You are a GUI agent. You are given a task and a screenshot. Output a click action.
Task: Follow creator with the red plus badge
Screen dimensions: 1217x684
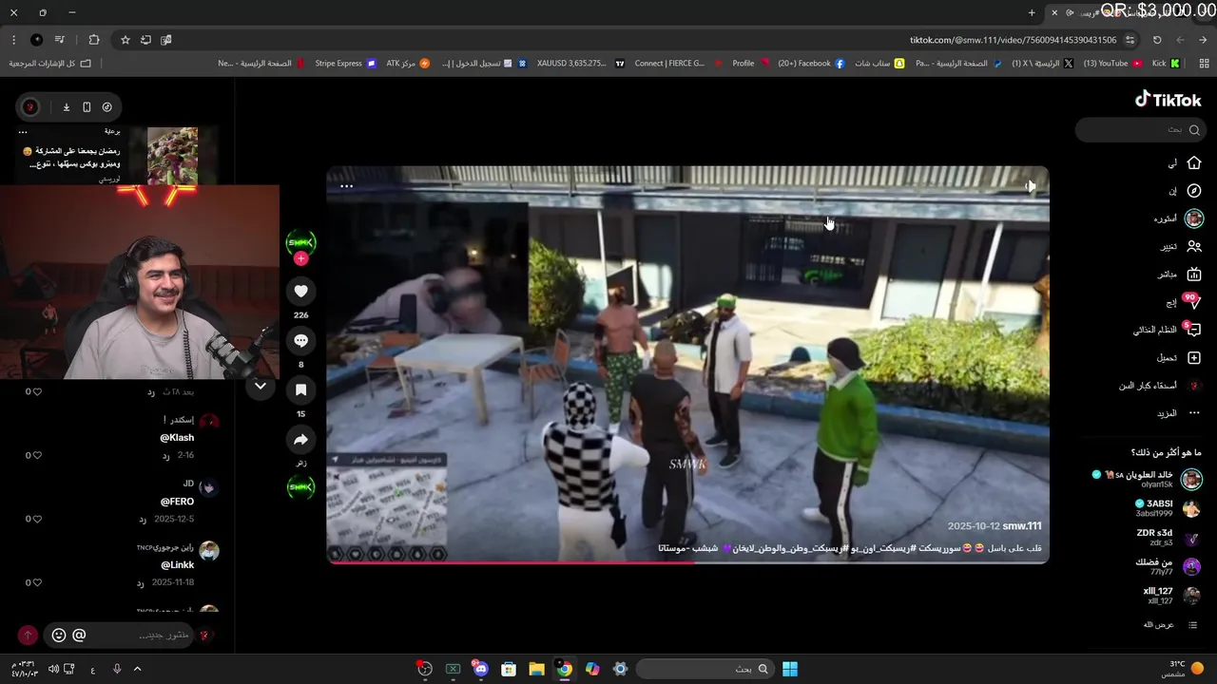tap(300, 258)
